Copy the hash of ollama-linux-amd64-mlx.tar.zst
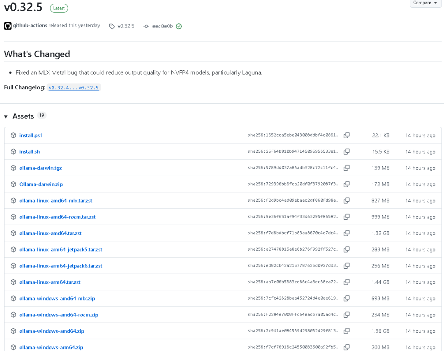 [x=346, y=200]
